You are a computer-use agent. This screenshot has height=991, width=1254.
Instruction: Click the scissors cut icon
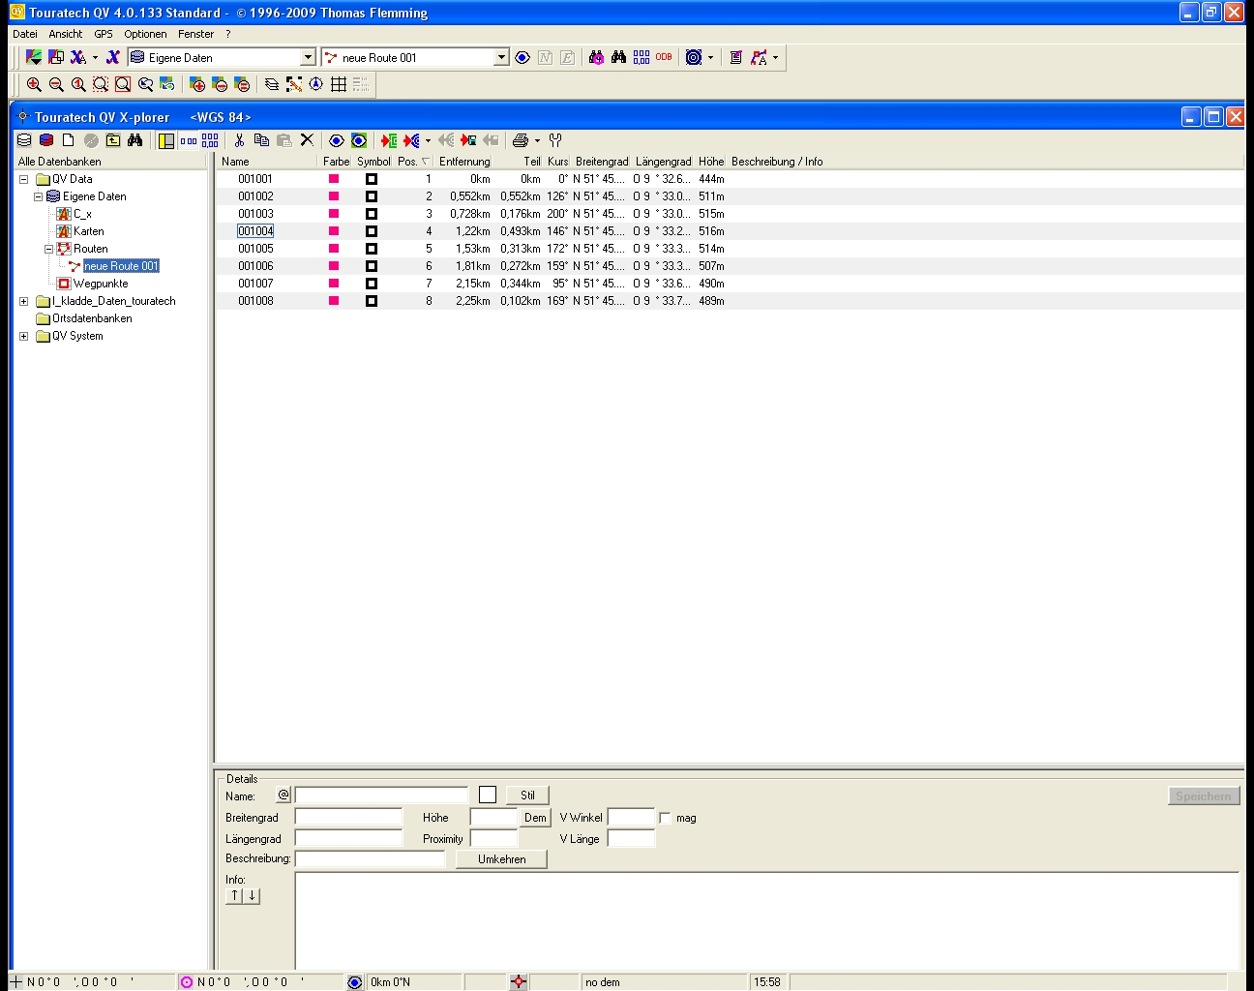coord(239,140)
